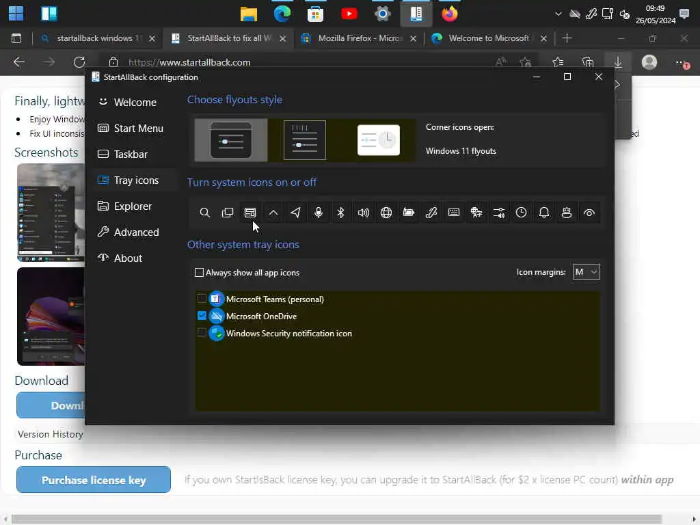Add this page to favorites star
700x525 pixels.
click(x=526, y=62)
